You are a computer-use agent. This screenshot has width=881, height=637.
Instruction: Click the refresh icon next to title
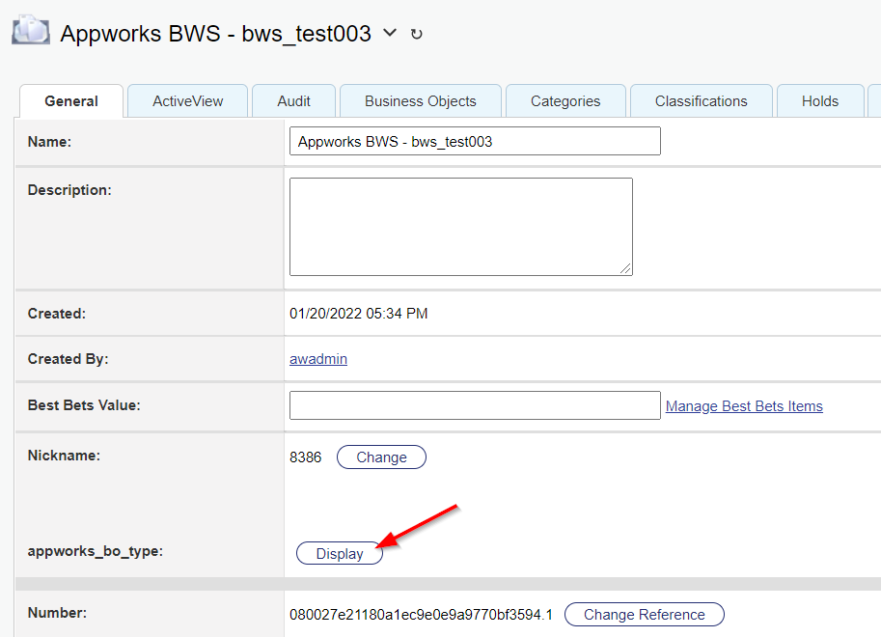coord(417,34)
